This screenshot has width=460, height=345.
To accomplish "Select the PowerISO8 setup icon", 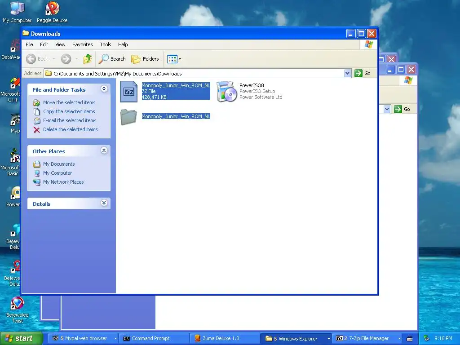I will click(226, 92).
